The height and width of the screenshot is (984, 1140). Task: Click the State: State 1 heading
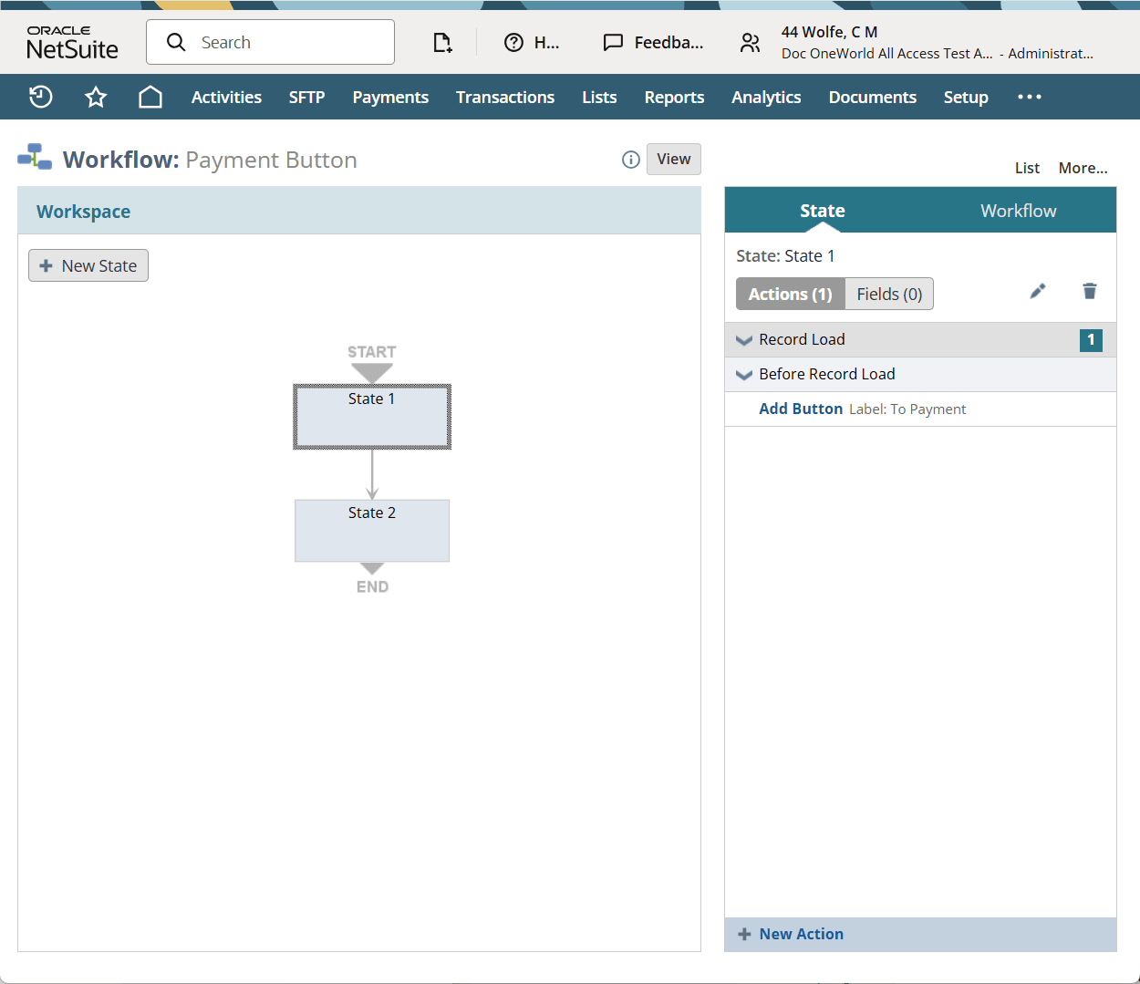point(785,256)
